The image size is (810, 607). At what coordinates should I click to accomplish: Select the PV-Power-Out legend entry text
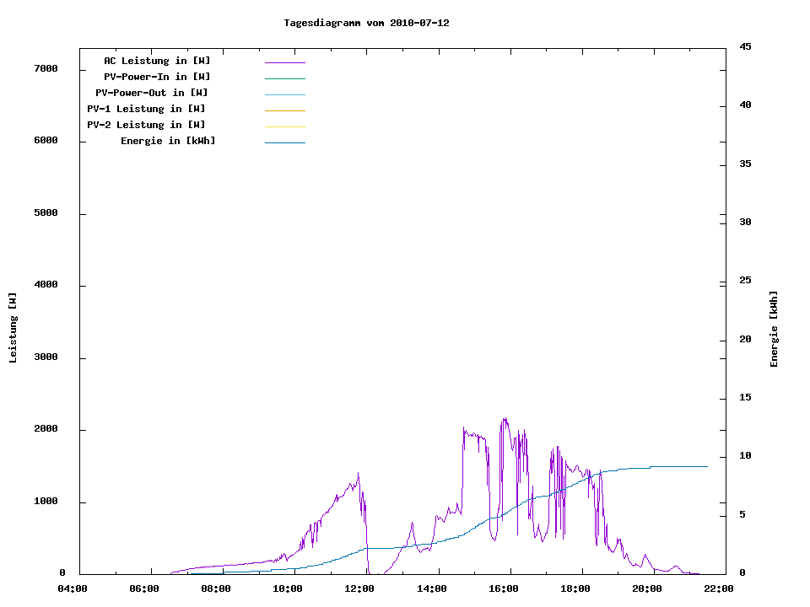153,93
